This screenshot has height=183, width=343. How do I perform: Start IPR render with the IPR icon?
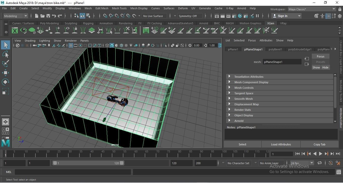[x=228, y=16]
